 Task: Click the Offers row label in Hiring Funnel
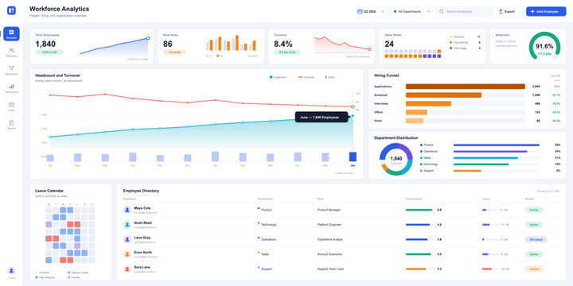tap(379, 112)
